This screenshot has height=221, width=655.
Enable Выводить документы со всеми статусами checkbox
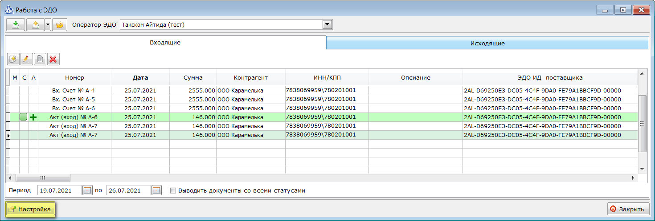[173, 190]
